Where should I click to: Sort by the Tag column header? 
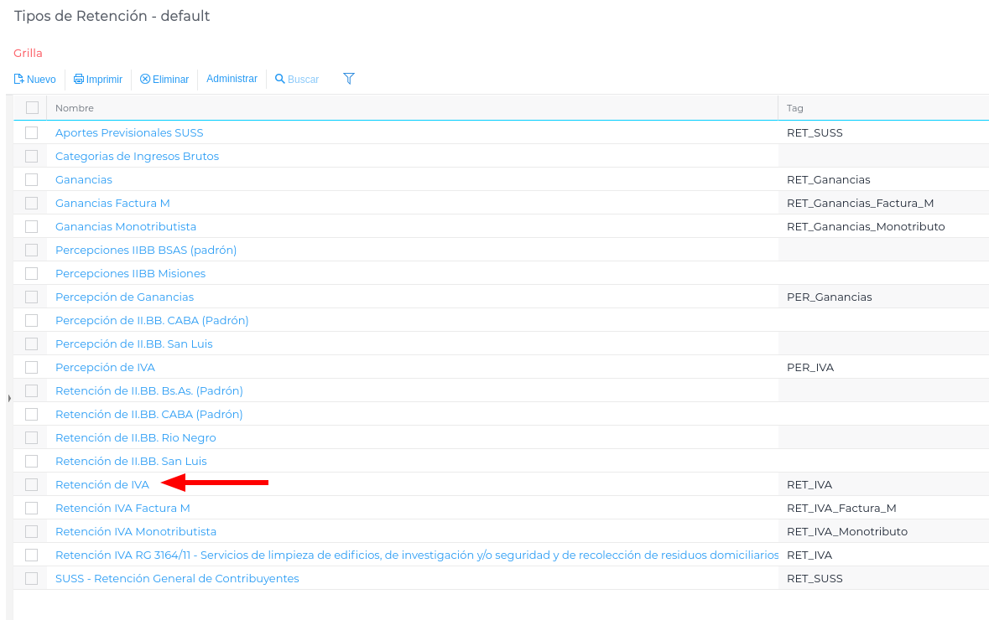[x=795, y=108]
